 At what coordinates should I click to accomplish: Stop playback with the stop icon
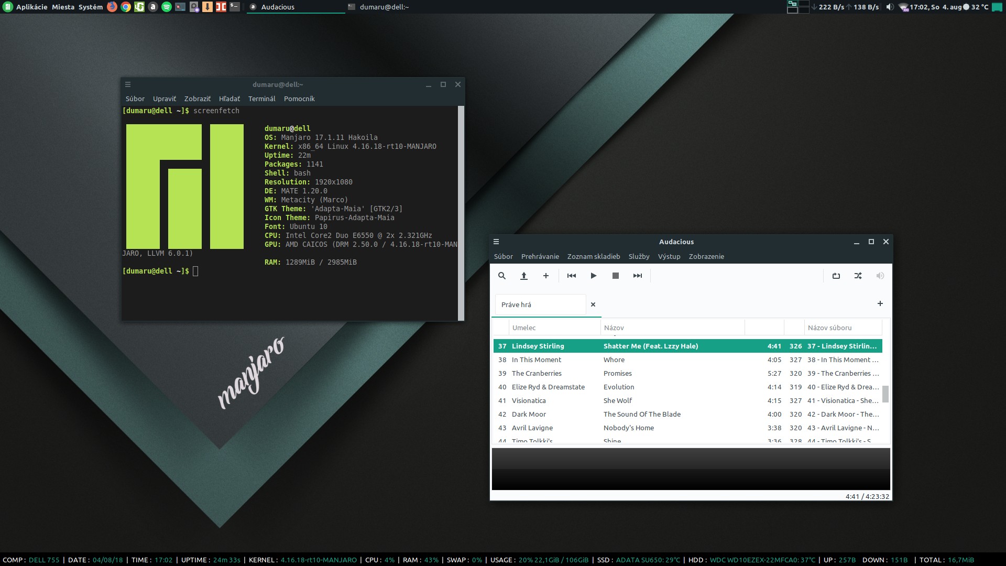point(615,276)
